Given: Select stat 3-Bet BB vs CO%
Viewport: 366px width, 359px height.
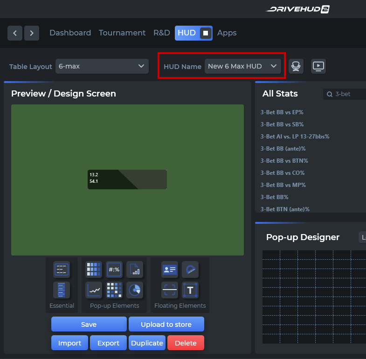Looking at the screenshot, I should [x=283, y=173].
